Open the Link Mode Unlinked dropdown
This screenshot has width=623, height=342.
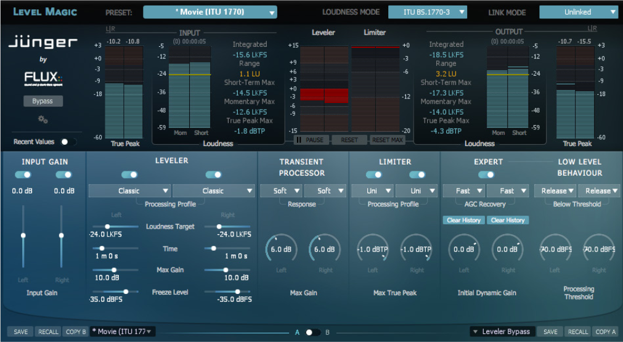click(x=578, y=12)
